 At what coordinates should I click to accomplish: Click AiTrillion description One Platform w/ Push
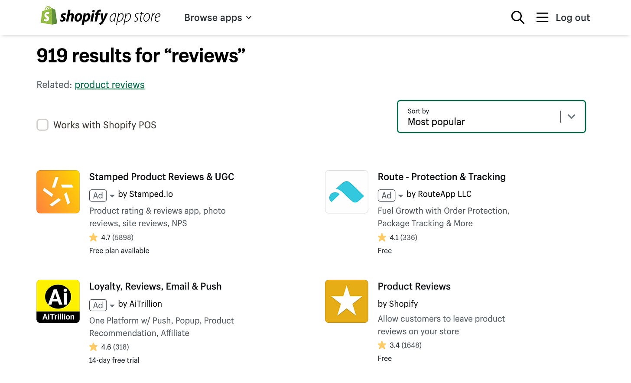point(162,327)
